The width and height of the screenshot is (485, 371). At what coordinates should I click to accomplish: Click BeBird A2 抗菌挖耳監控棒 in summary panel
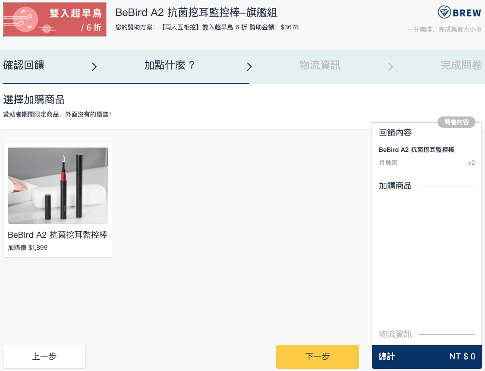tap(416, 150)
